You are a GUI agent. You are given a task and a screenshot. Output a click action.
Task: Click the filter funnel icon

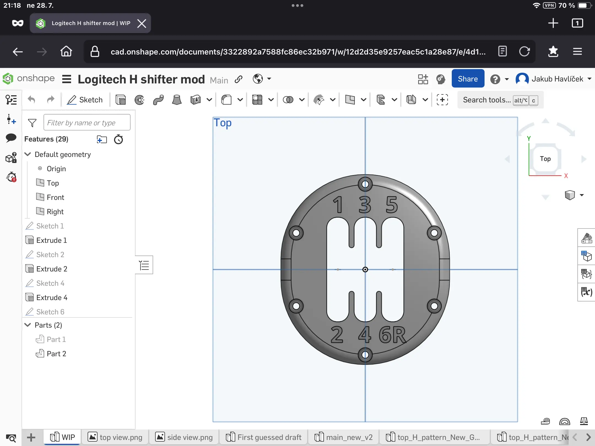tap(32, 123)
